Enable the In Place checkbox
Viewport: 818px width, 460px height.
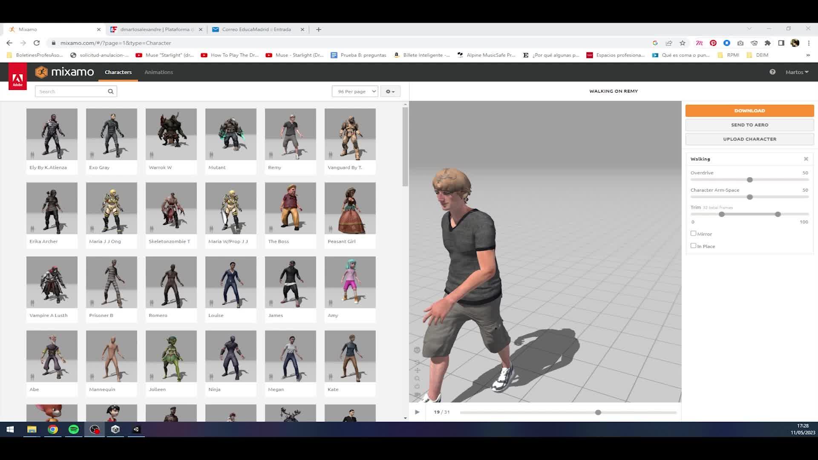point(693,246)
